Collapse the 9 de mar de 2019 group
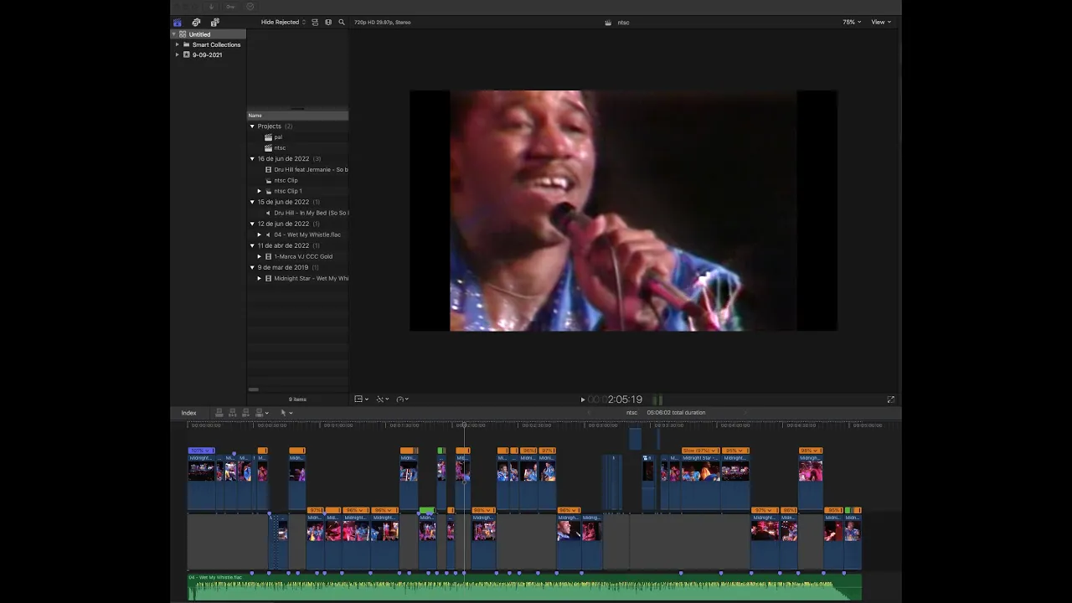The image size is (1072, 603). (252, 267)
